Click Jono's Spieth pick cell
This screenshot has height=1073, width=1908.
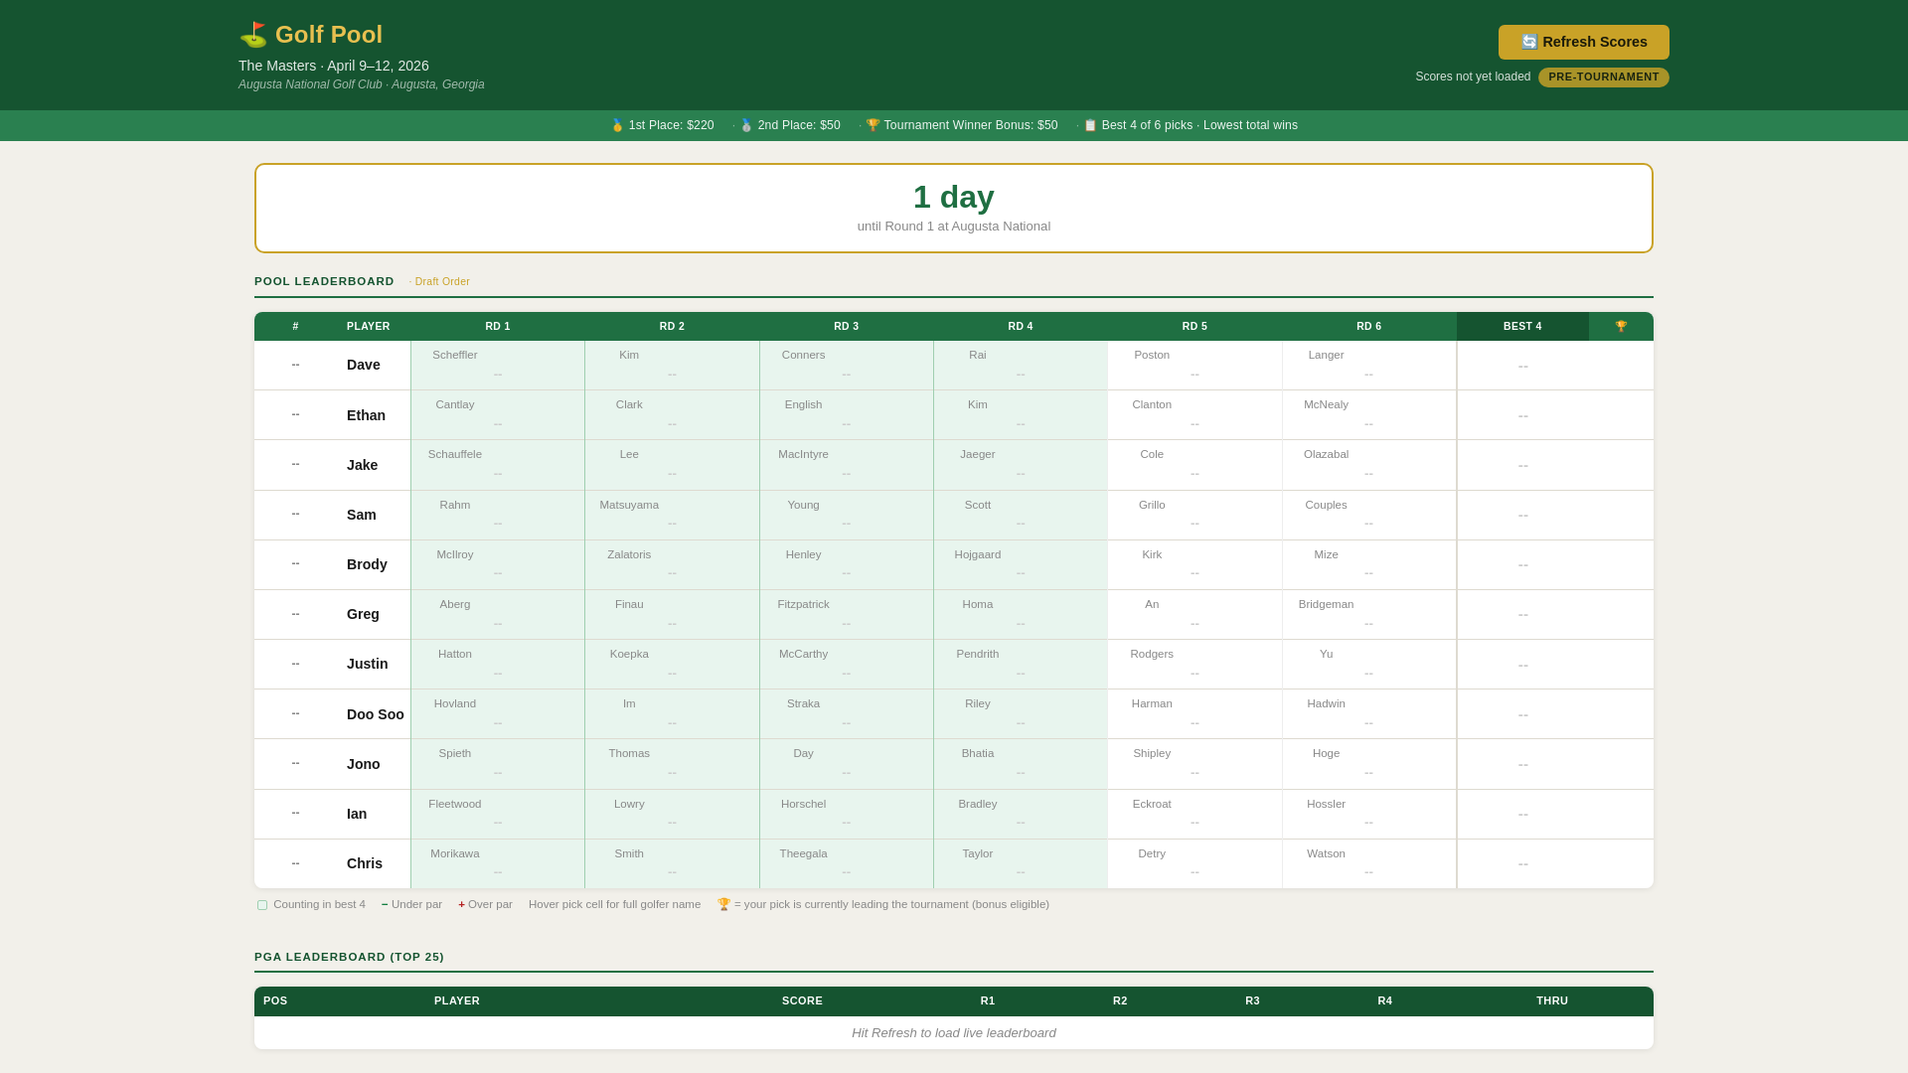pos(498,764)
